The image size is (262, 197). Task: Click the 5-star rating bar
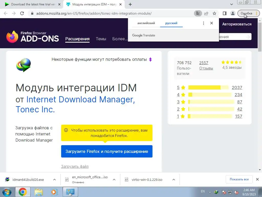click(x=208, y=87)
